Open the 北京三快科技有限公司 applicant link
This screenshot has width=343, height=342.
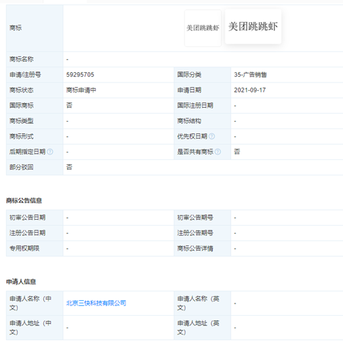click(x=96, y=303)
